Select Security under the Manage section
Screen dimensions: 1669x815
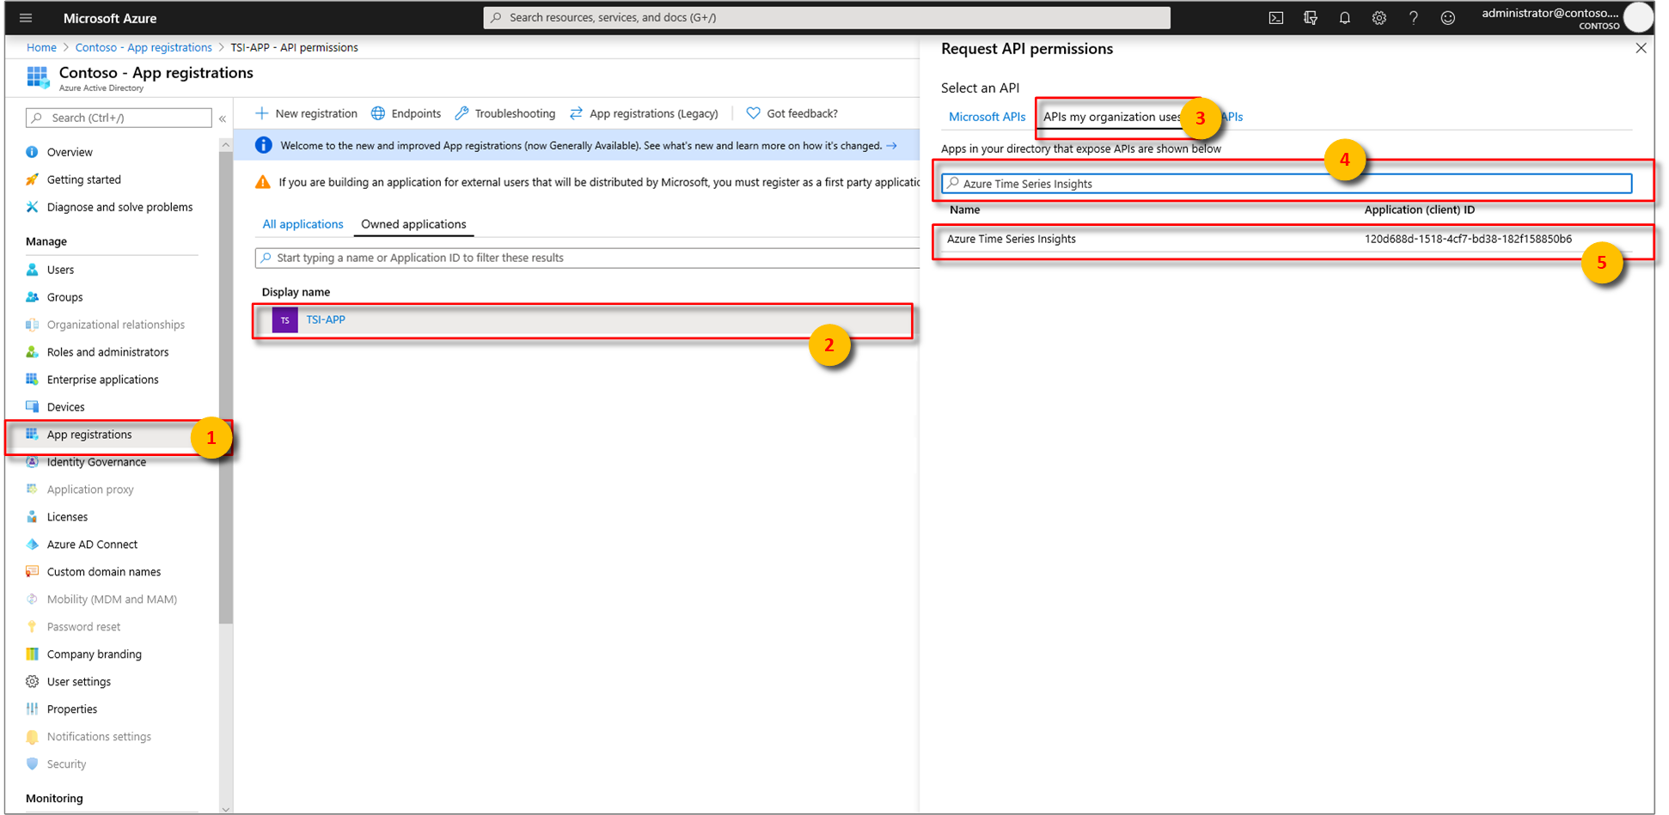65,763
